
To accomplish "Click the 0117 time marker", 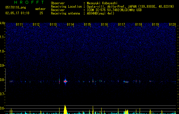I will coord(122,25).
